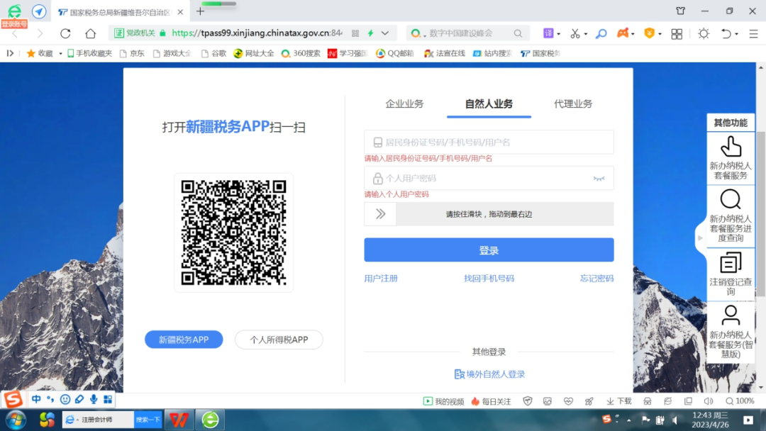Open a new browser tab
Screen dimensions: 766x431
click(200, 11)
